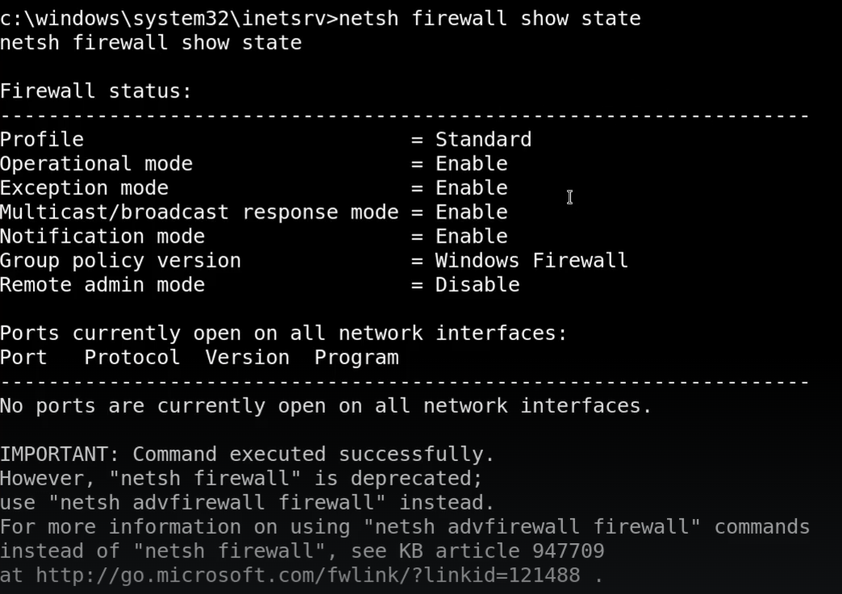Screen dimensions: 842x594
Task: Click the Exception mode Enable value
Action: click(471, 188)
